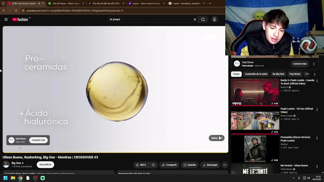324x182 pixels.
Task: Subscribe with the Suscribirse button
Action: pos(45,165)
